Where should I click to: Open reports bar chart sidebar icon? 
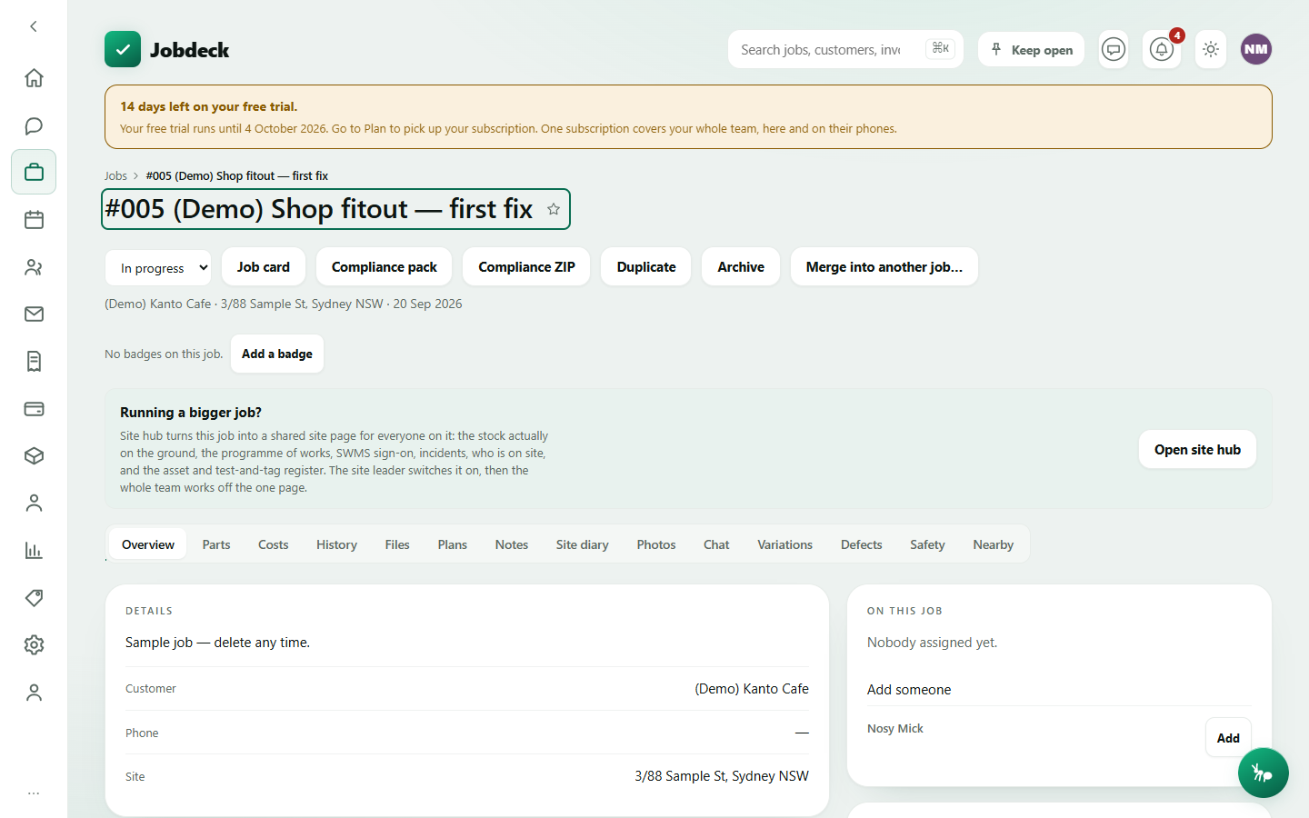(x=34, y=551)
